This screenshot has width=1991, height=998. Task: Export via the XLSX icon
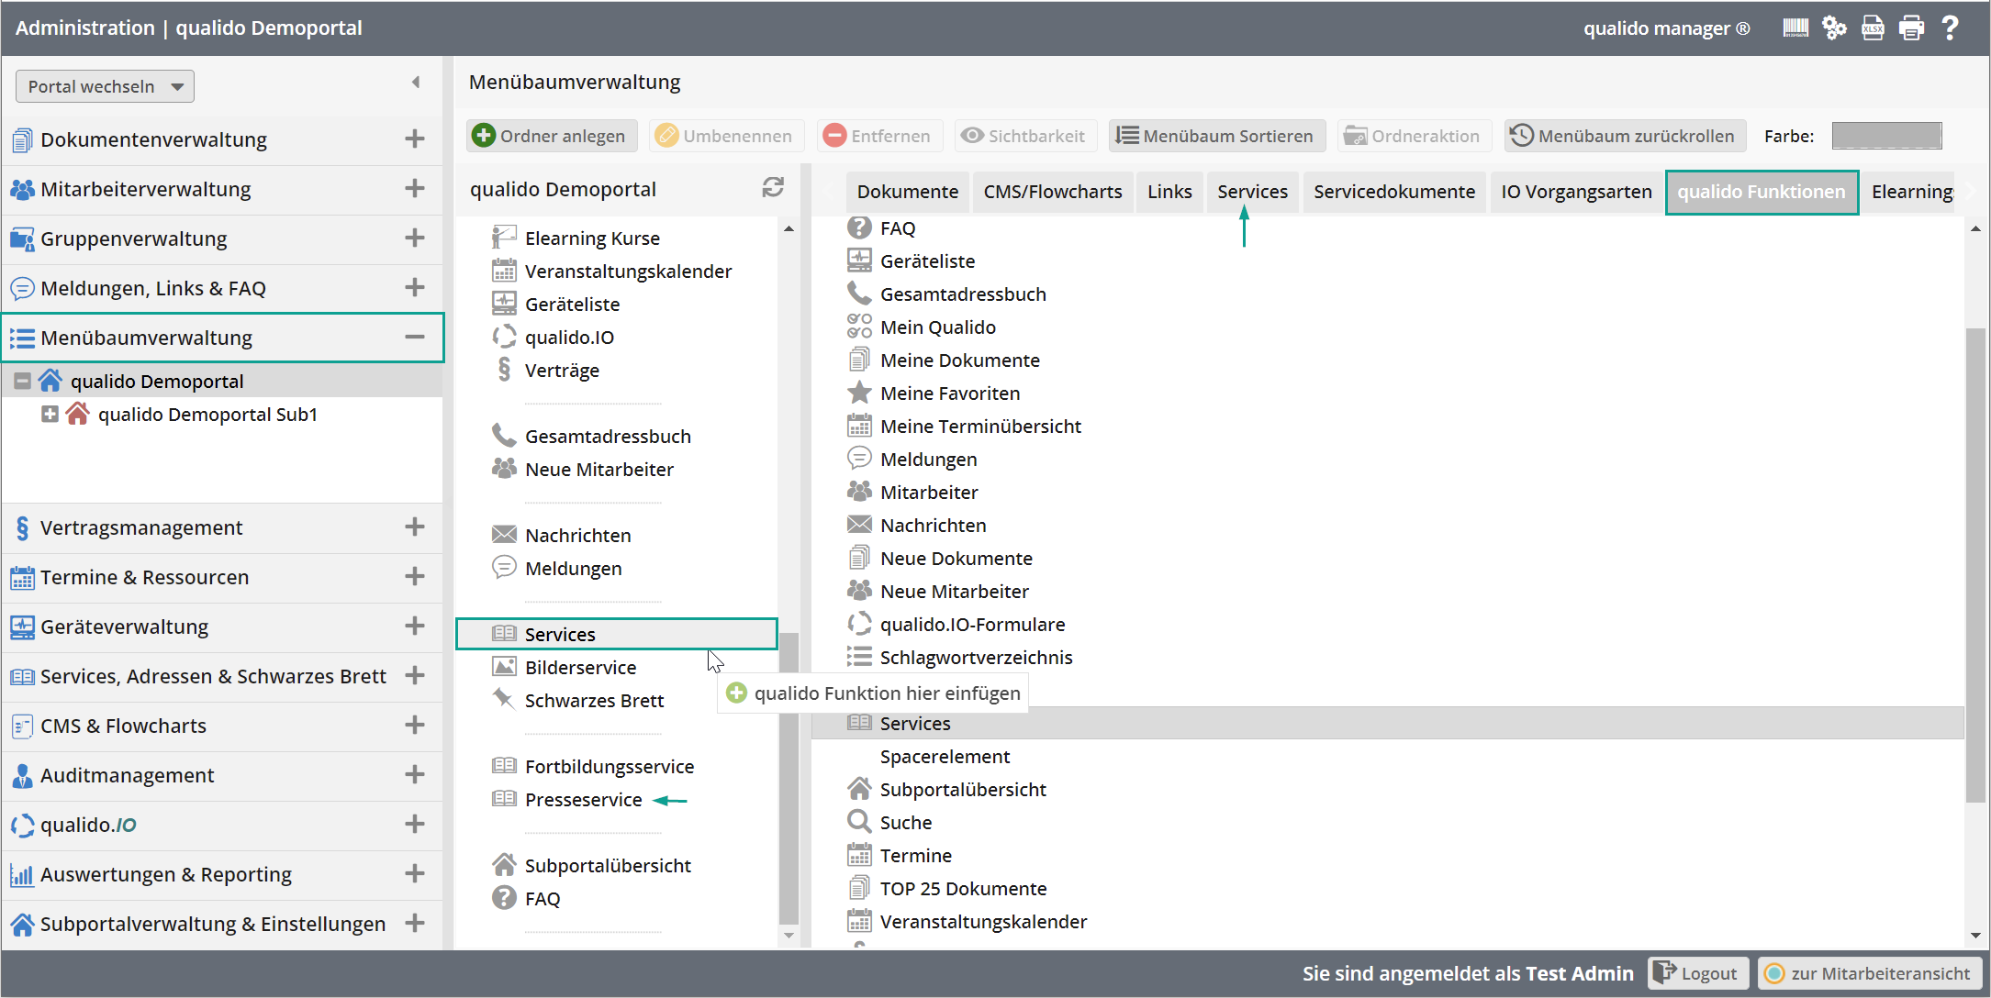(x=1873, y=28)
